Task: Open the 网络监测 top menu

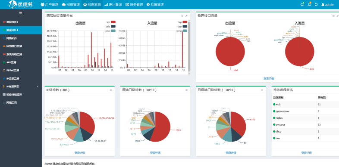Action: [92, 5]
